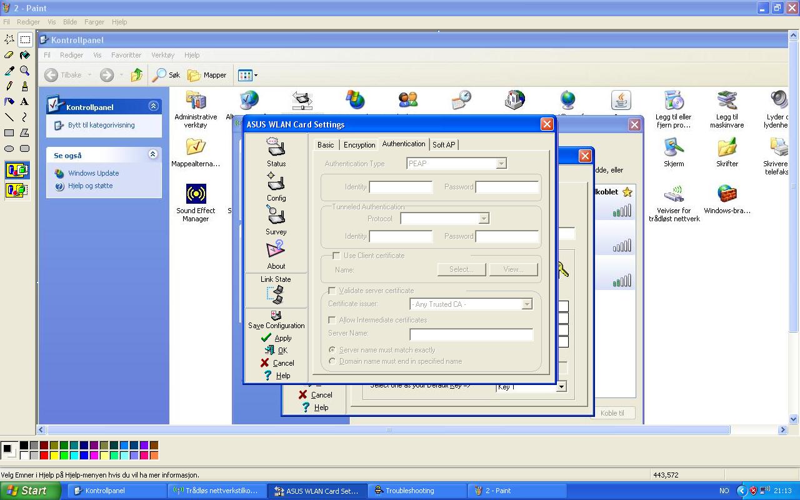This screenshot has width=800, height=500.
Task: Open the Fil menu in Paint
Action: pyautogui.click(x=7, y=22)
